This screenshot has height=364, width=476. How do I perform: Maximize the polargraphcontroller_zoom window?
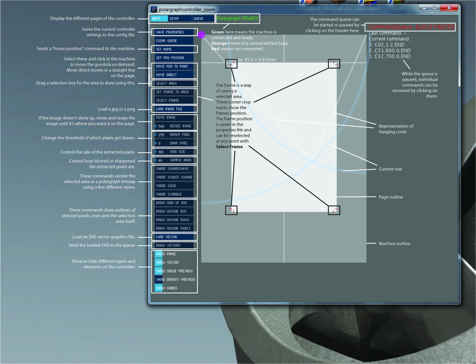pos(435,7)
